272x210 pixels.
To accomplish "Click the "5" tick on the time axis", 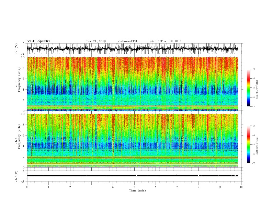I will [134, 187].
